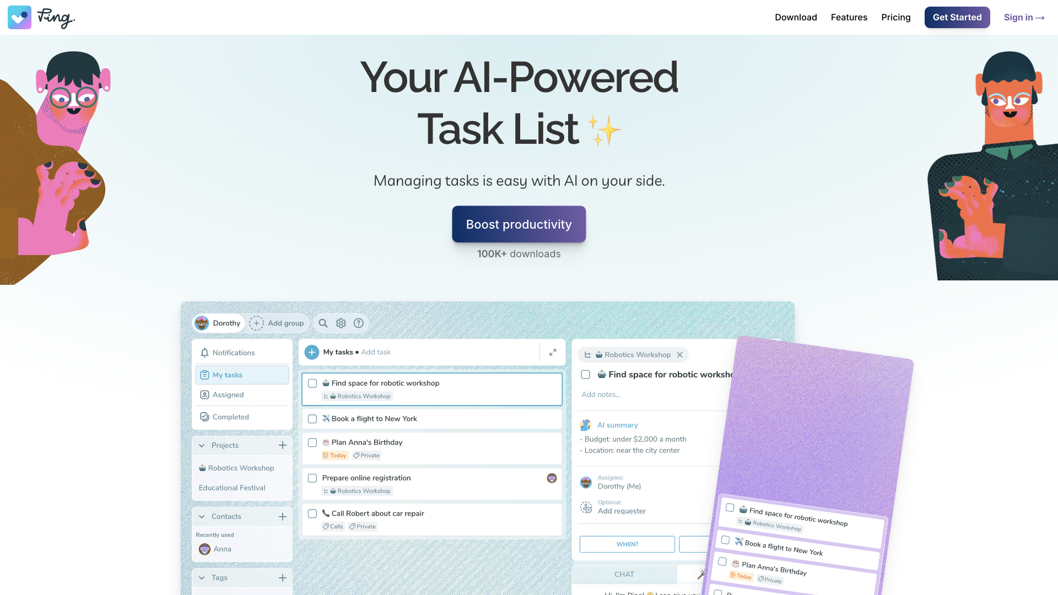Select the Pricing menu item
Image resolution: width=1058 pixels, height=595 pixels.
point(896,18)
